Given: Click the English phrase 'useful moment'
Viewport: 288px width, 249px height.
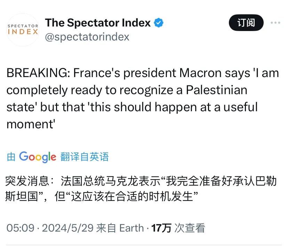Looking at the screenshot, I should point(240,107).
